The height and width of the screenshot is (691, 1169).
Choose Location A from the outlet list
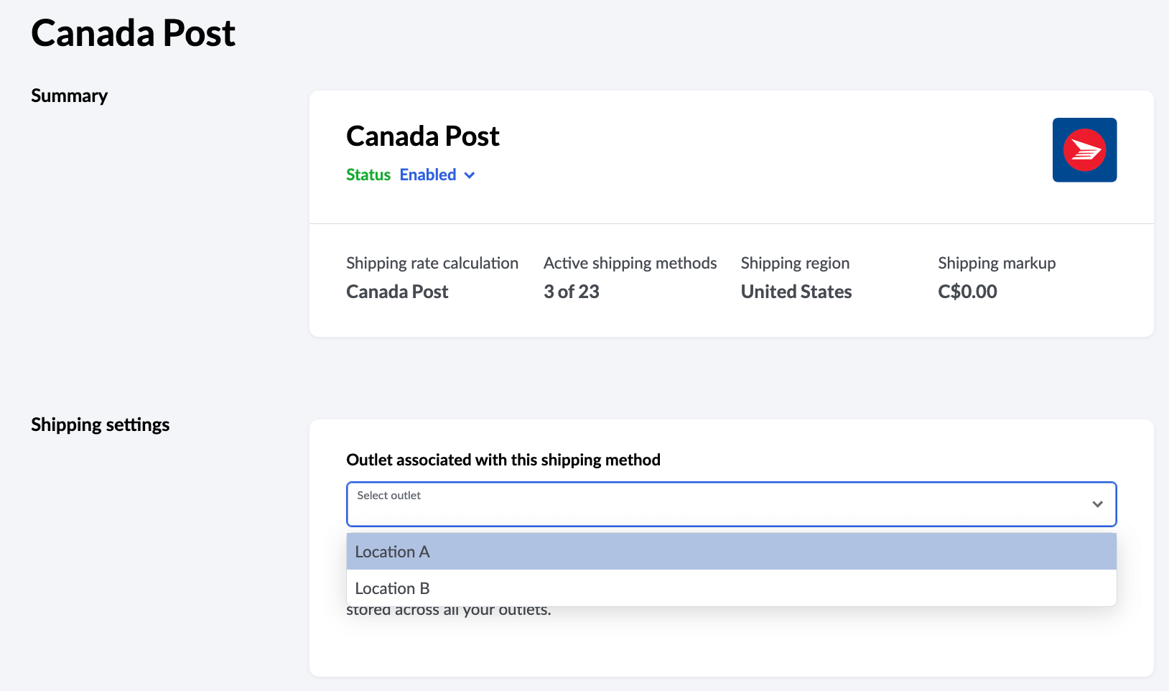tap(731, 552)
